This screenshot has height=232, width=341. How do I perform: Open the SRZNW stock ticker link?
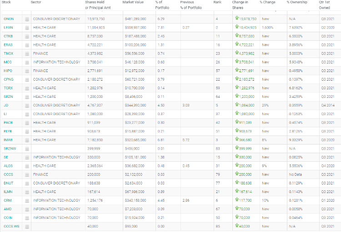coord(10,149)
